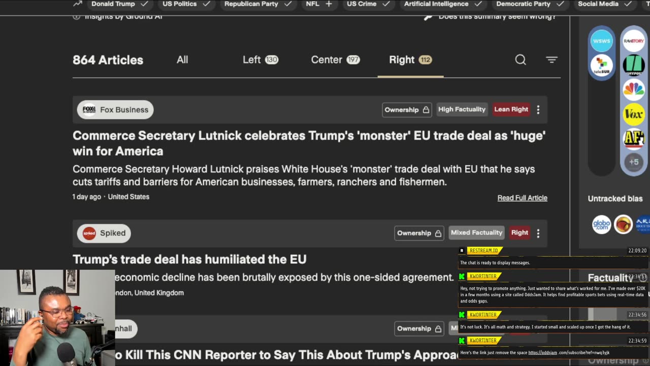Viewport: 650px width, 366px height.
Task: Expand the +5 more sources bubble
Action: coord(634,162)
